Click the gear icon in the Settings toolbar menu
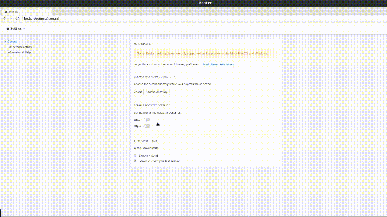This screenshot has width=387, height=217. click(x=8, y=28)
